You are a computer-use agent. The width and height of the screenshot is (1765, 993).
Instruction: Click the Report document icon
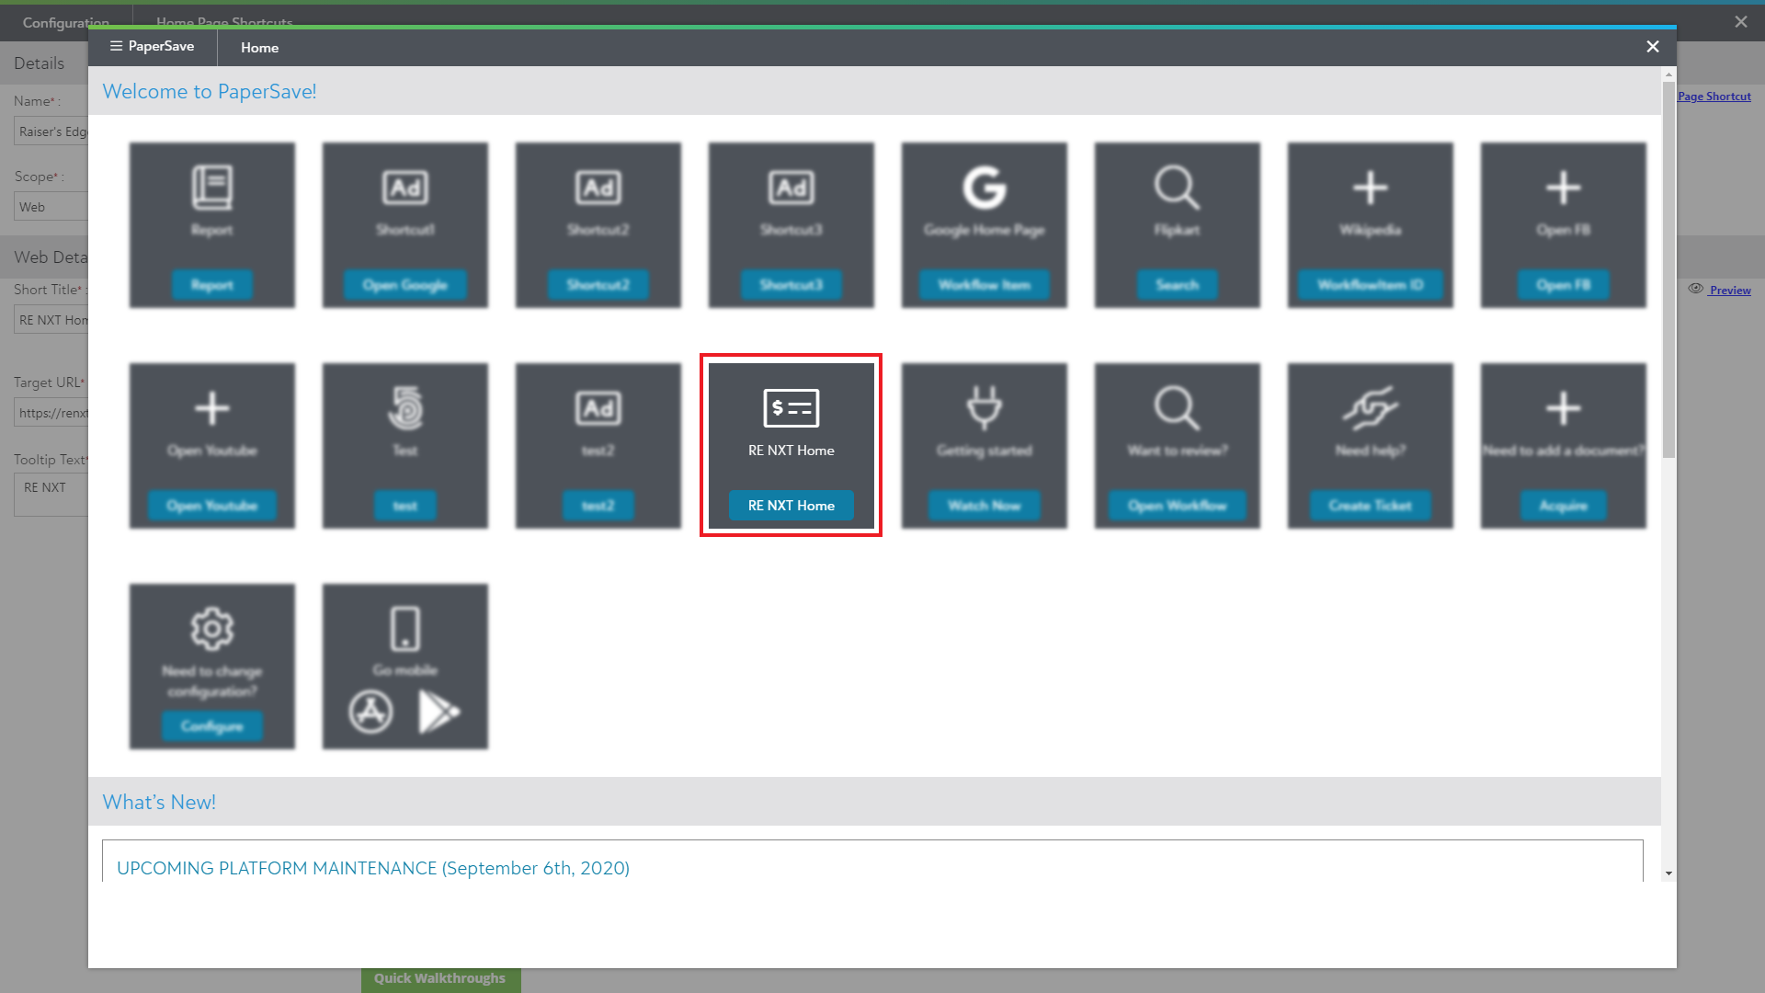point(211,188)
